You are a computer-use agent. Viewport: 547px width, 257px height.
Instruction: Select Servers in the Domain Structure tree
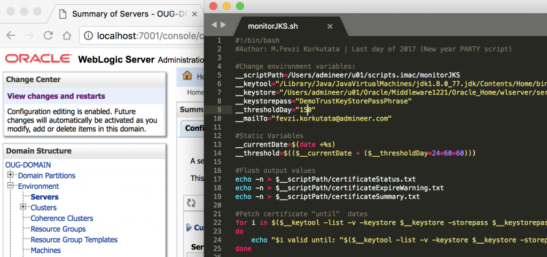point(45,197)
